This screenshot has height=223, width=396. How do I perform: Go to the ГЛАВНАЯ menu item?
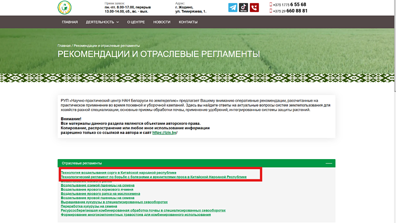[x=70, y=22]
